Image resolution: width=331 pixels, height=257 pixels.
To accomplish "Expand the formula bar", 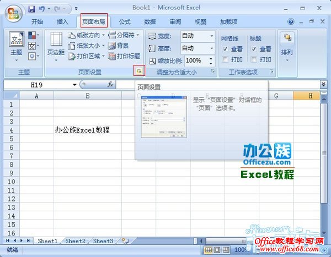I will pyautogui.click(x=323, y=84).
